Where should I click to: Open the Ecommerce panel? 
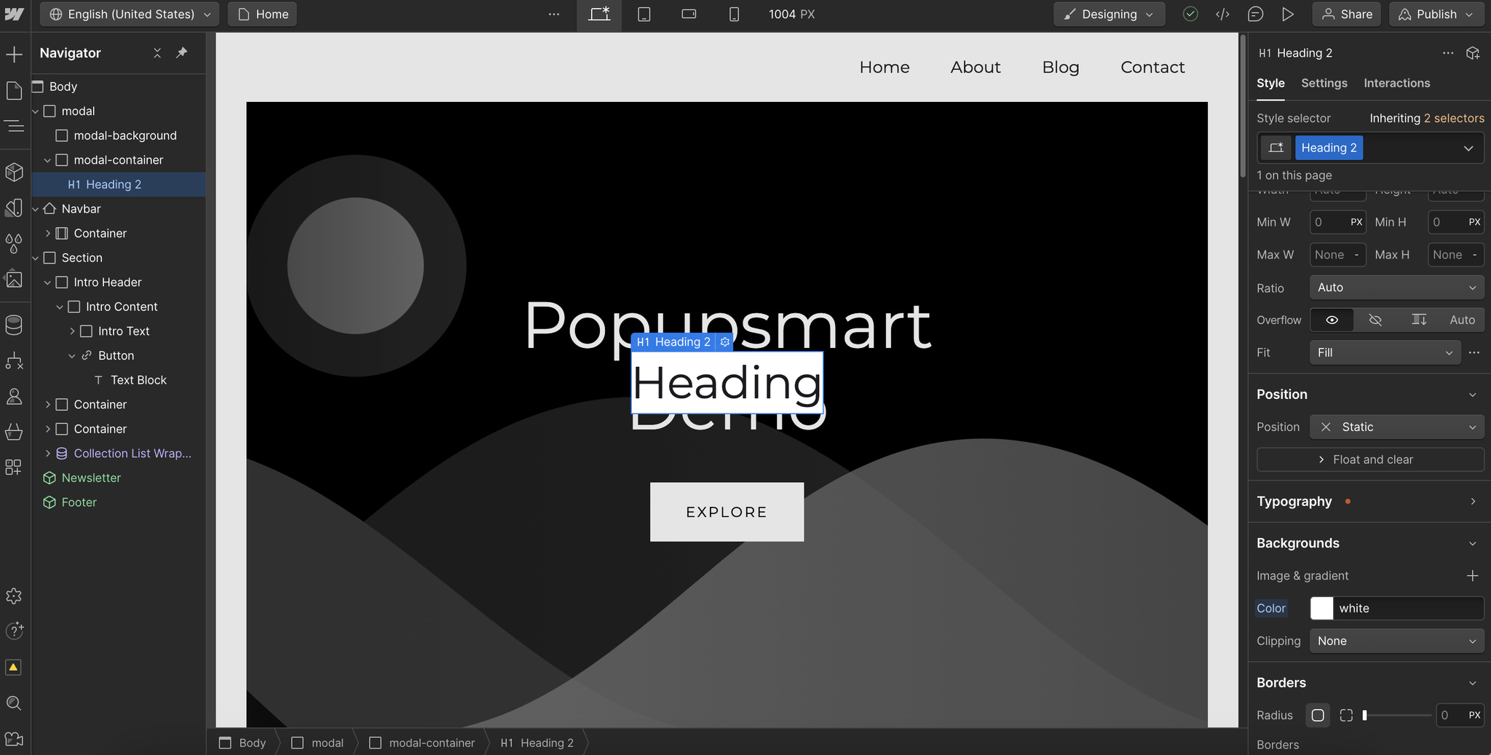tap(14, 432)
